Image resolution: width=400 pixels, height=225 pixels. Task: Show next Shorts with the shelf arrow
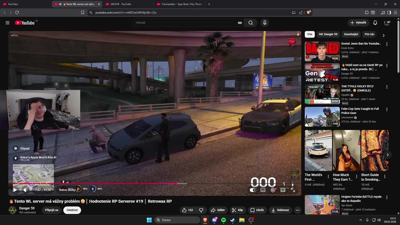pos(387,155)
